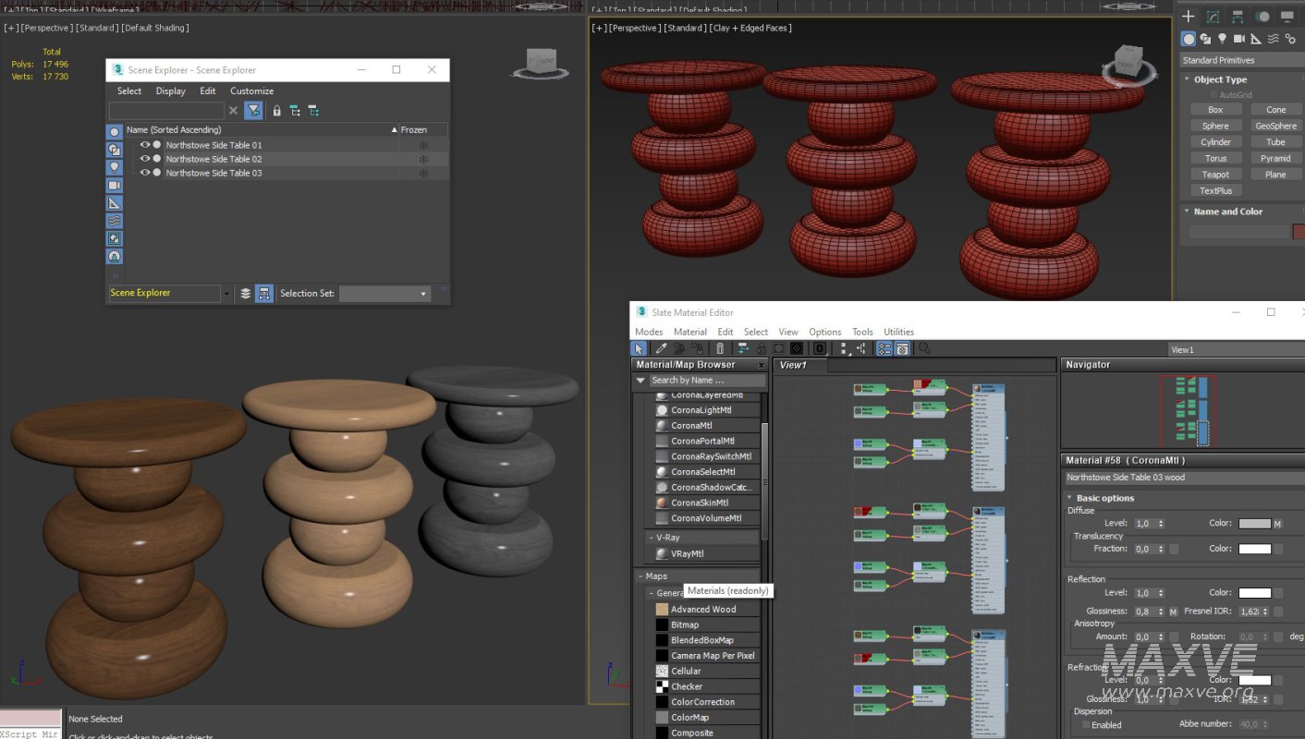Image resolution: width=1305 pixels, height=739 pixels.
Task: Open the Utilities menu in Slate Material Editor
Action: coord(898,332)
